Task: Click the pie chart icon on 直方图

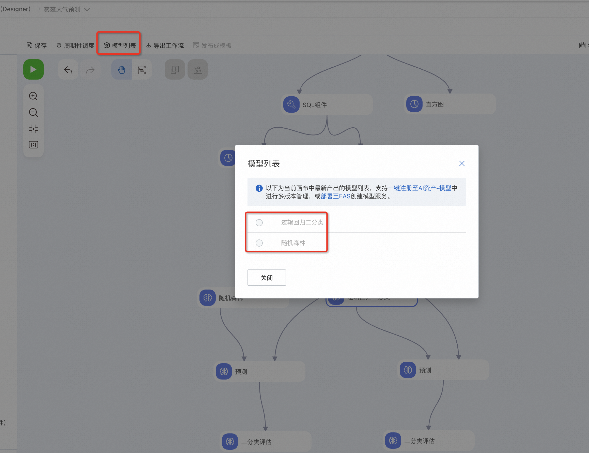Action: (x=414, y=104)
